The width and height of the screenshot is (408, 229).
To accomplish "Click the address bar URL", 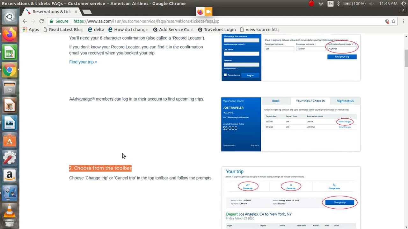I will pyautogui.click(x=146, y=21).
